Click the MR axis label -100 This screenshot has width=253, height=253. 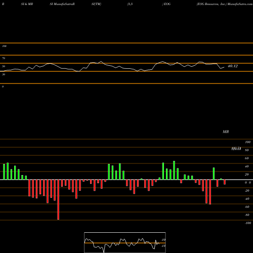pos(248,223)
